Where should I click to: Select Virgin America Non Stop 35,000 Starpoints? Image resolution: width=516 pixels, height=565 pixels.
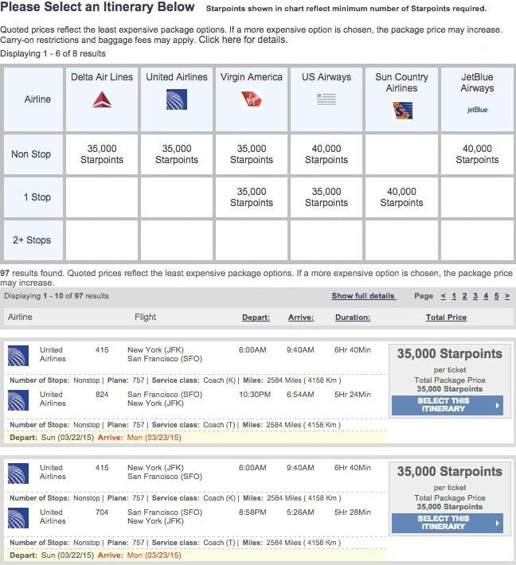click(x=252, y=154)
